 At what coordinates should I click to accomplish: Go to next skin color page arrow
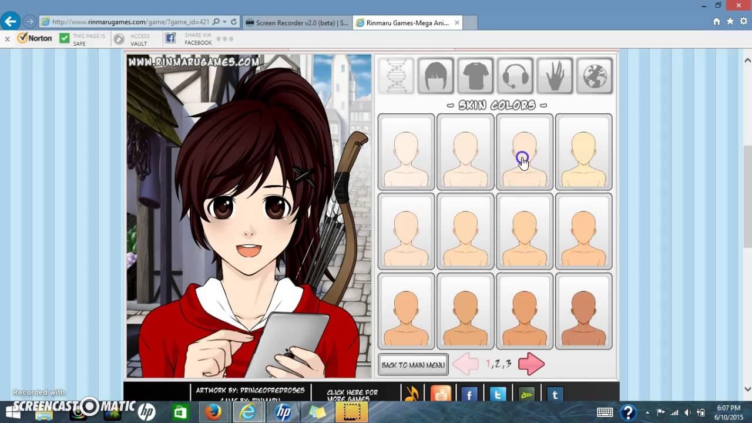pyautogui.click(x=532, y=364)
